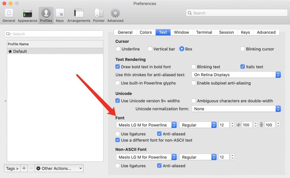Select Underline cursor radio button
Screen dimensions: 290x178
click(x=118, y=49)
